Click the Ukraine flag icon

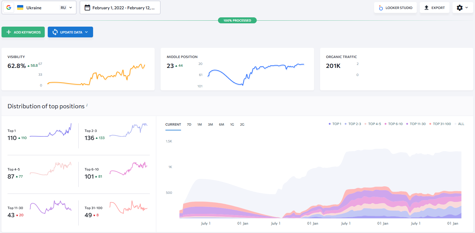[x=20, y=7]
